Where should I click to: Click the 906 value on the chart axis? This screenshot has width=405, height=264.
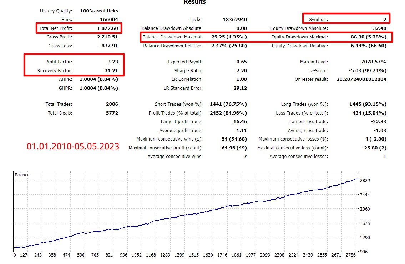(364, 252)
